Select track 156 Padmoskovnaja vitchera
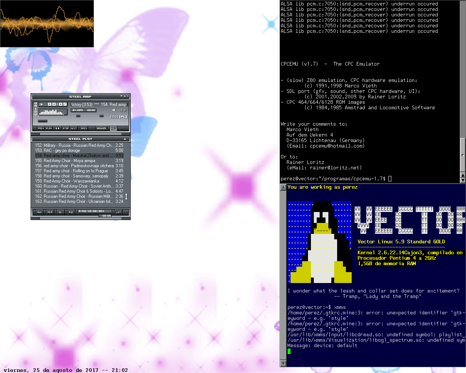 [x=79, y=166]
